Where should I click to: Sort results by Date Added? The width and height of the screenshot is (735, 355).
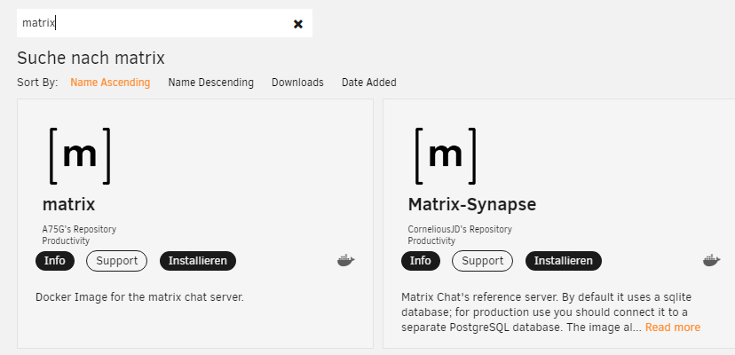pos(369,83)
